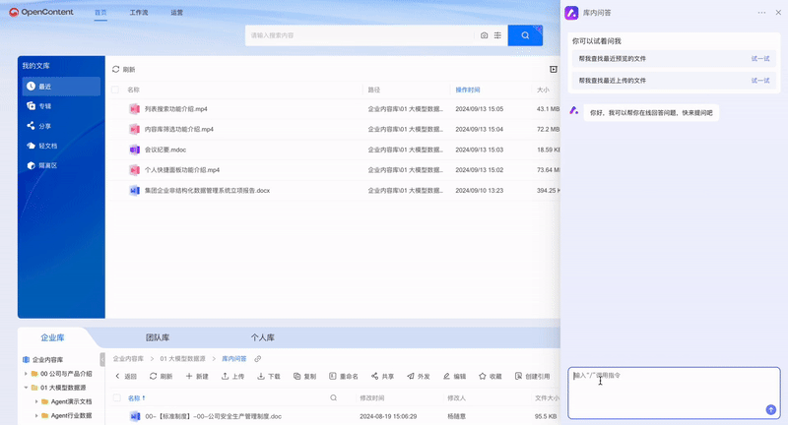Viewport: 788px width, 425px height.
Task: Switch to 运营 top navigation tab
Action: [177, 13]
